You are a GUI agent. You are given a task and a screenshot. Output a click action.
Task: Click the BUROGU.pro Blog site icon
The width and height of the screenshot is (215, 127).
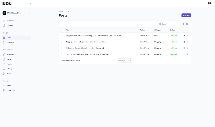click(x=4, y=13)
